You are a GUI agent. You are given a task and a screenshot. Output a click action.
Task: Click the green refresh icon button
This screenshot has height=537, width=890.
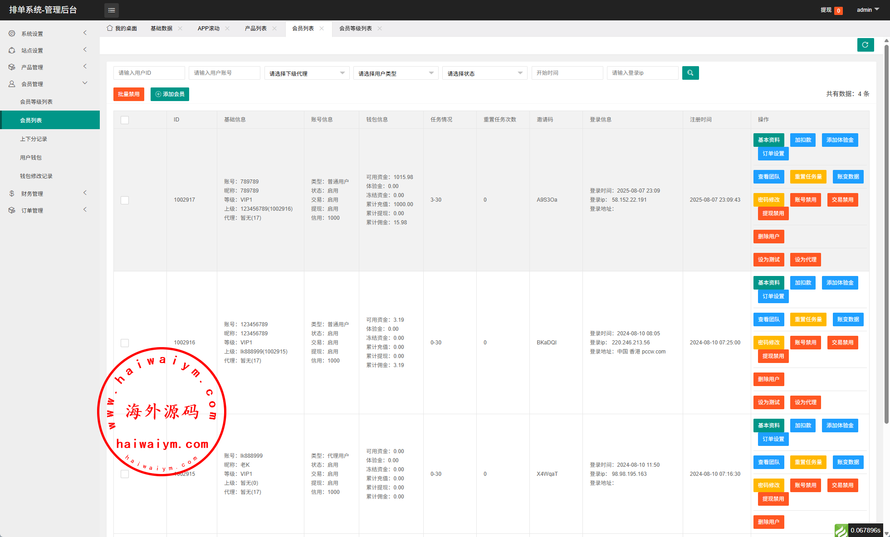[x=865, y=45]
